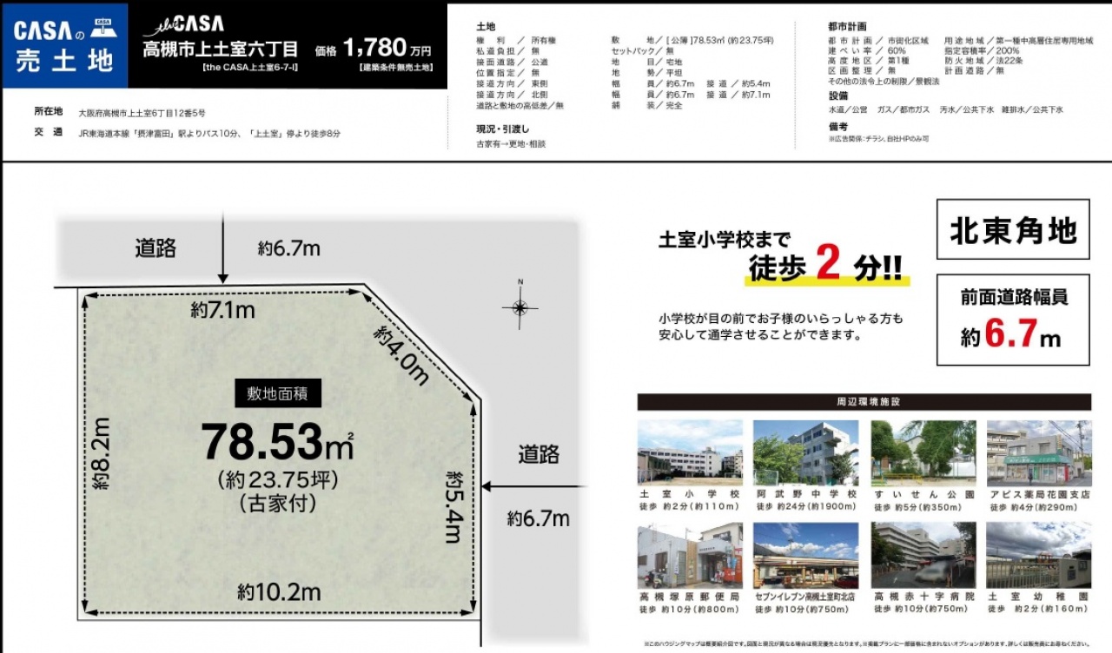Viewport: 1112px width, 653px height.
Task: Click the 徒歩 約24分(約1900m) caption
Action: tap(806, 506)
